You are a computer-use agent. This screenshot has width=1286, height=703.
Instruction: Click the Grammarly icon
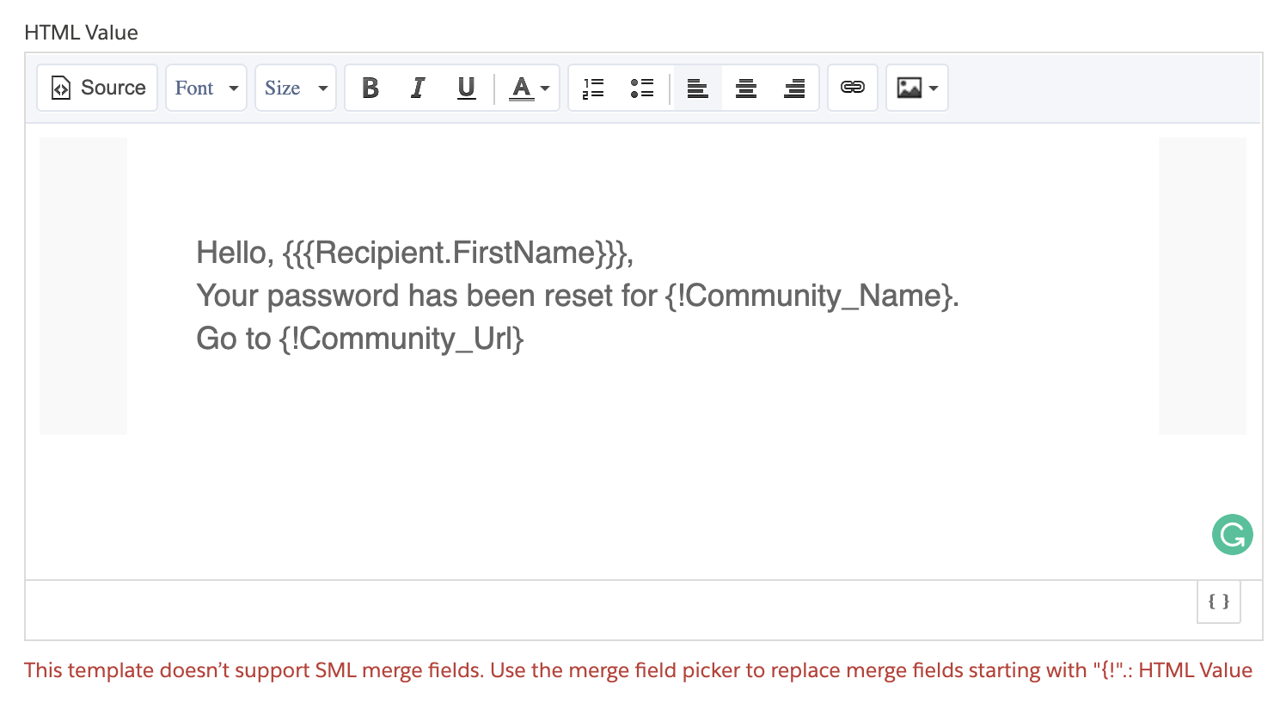point(1233,535)
